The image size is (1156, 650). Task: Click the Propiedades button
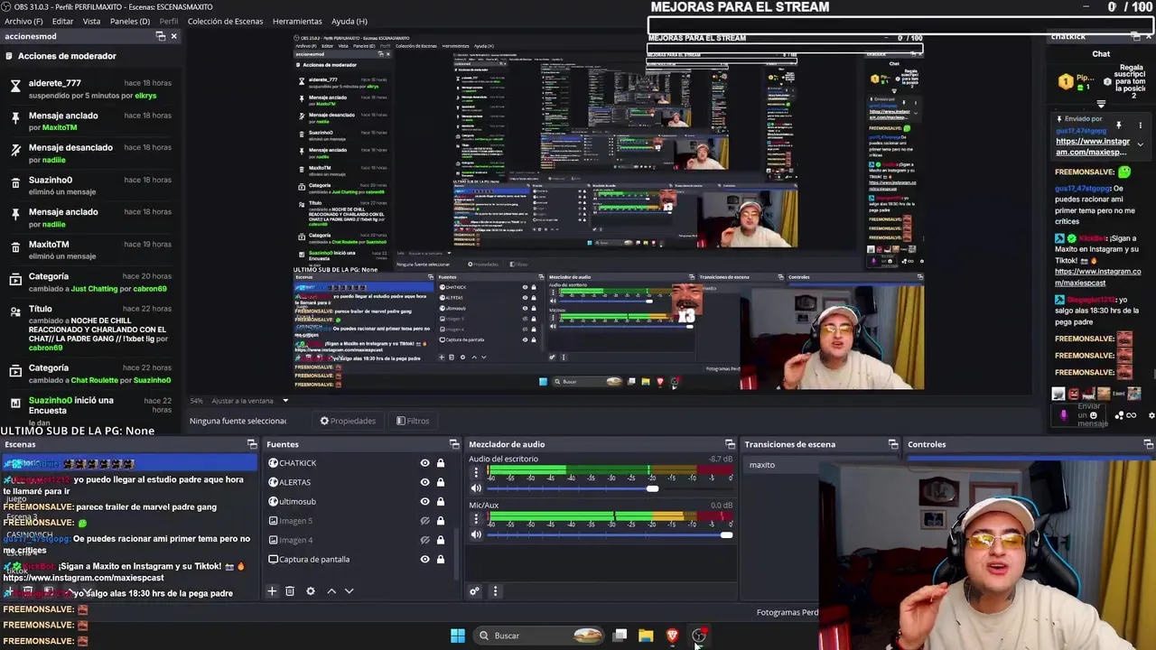pyautogui.click(x=348, y=421)
